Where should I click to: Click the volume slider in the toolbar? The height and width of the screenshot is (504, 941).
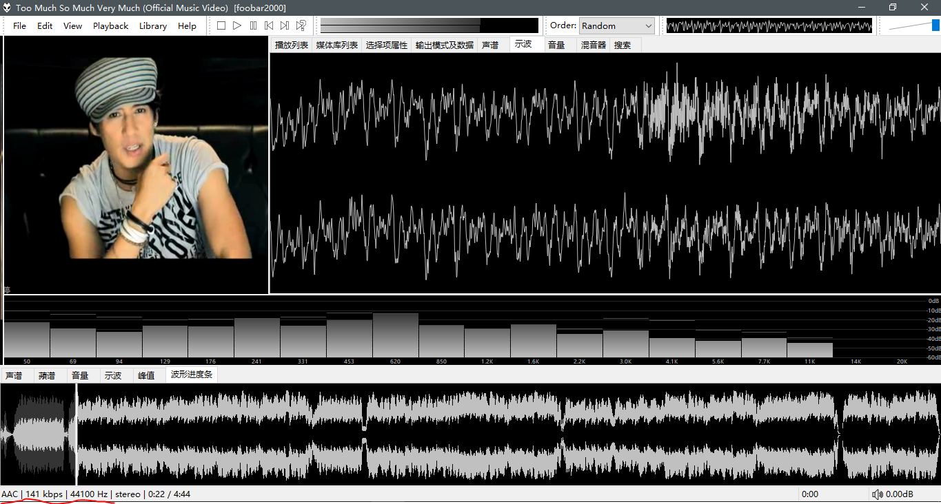pyautogui.click(x=913, y=25)
